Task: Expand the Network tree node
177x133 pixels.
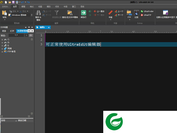Action: click(2, 49)
